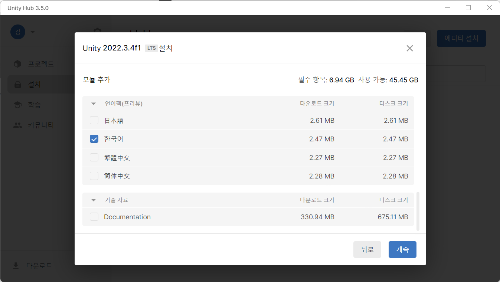The height and width of the screenshot is (282, 500).
Task: Check the Documentation module checkbox
Action: pos(94,217)
